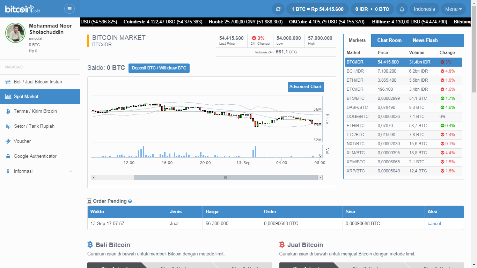Open Setor / Tarik Rupiah page
Screen dimensions: 477x268
(x=40, y=126)
